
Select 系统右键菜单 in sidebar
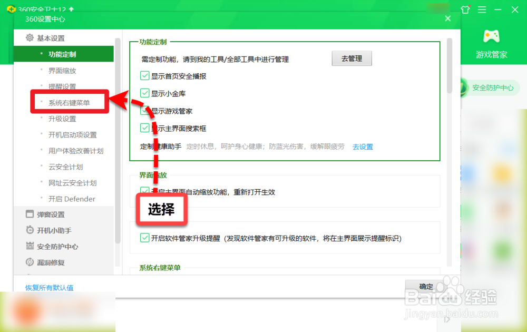pyautogui.click(x=69, y=102)
